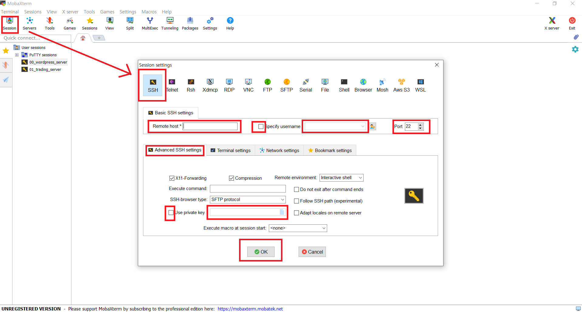Select the SFTP session type
This screenshot has height=312, width=582.
(x=286, y=85)
